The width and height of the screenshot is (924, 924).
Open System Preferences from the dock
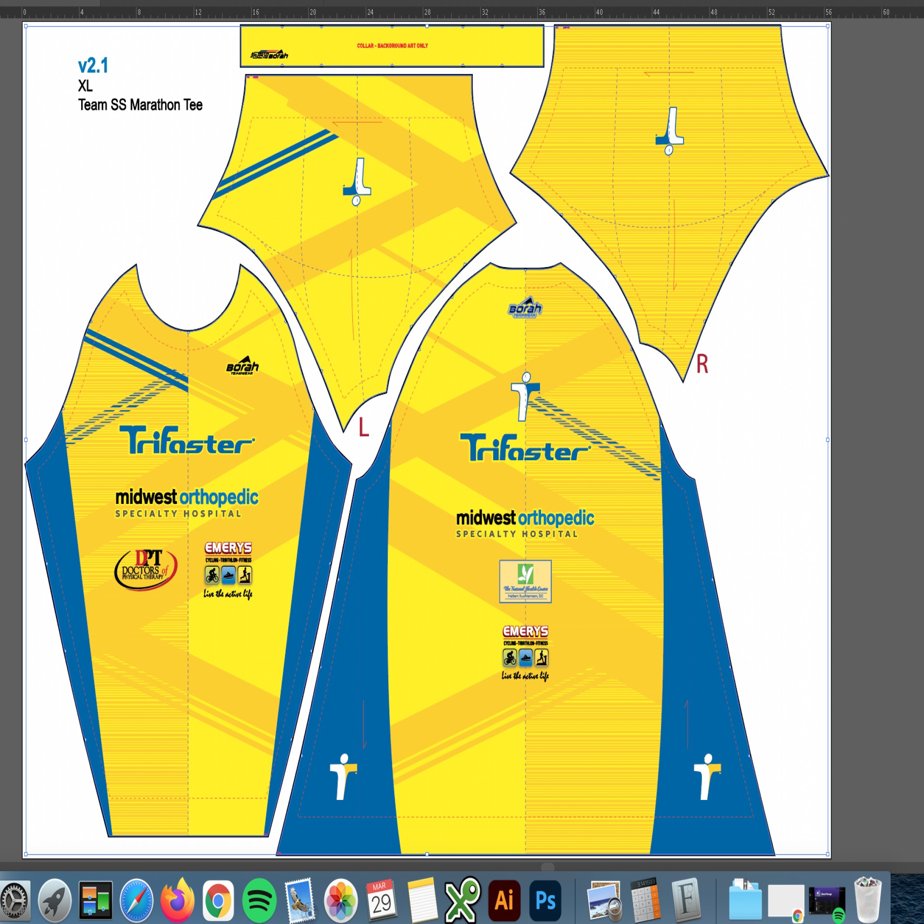tap(14, 900)
